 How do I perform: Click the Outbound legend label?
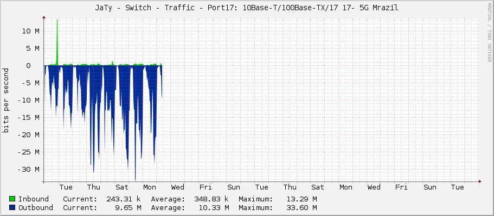(36, 207)
